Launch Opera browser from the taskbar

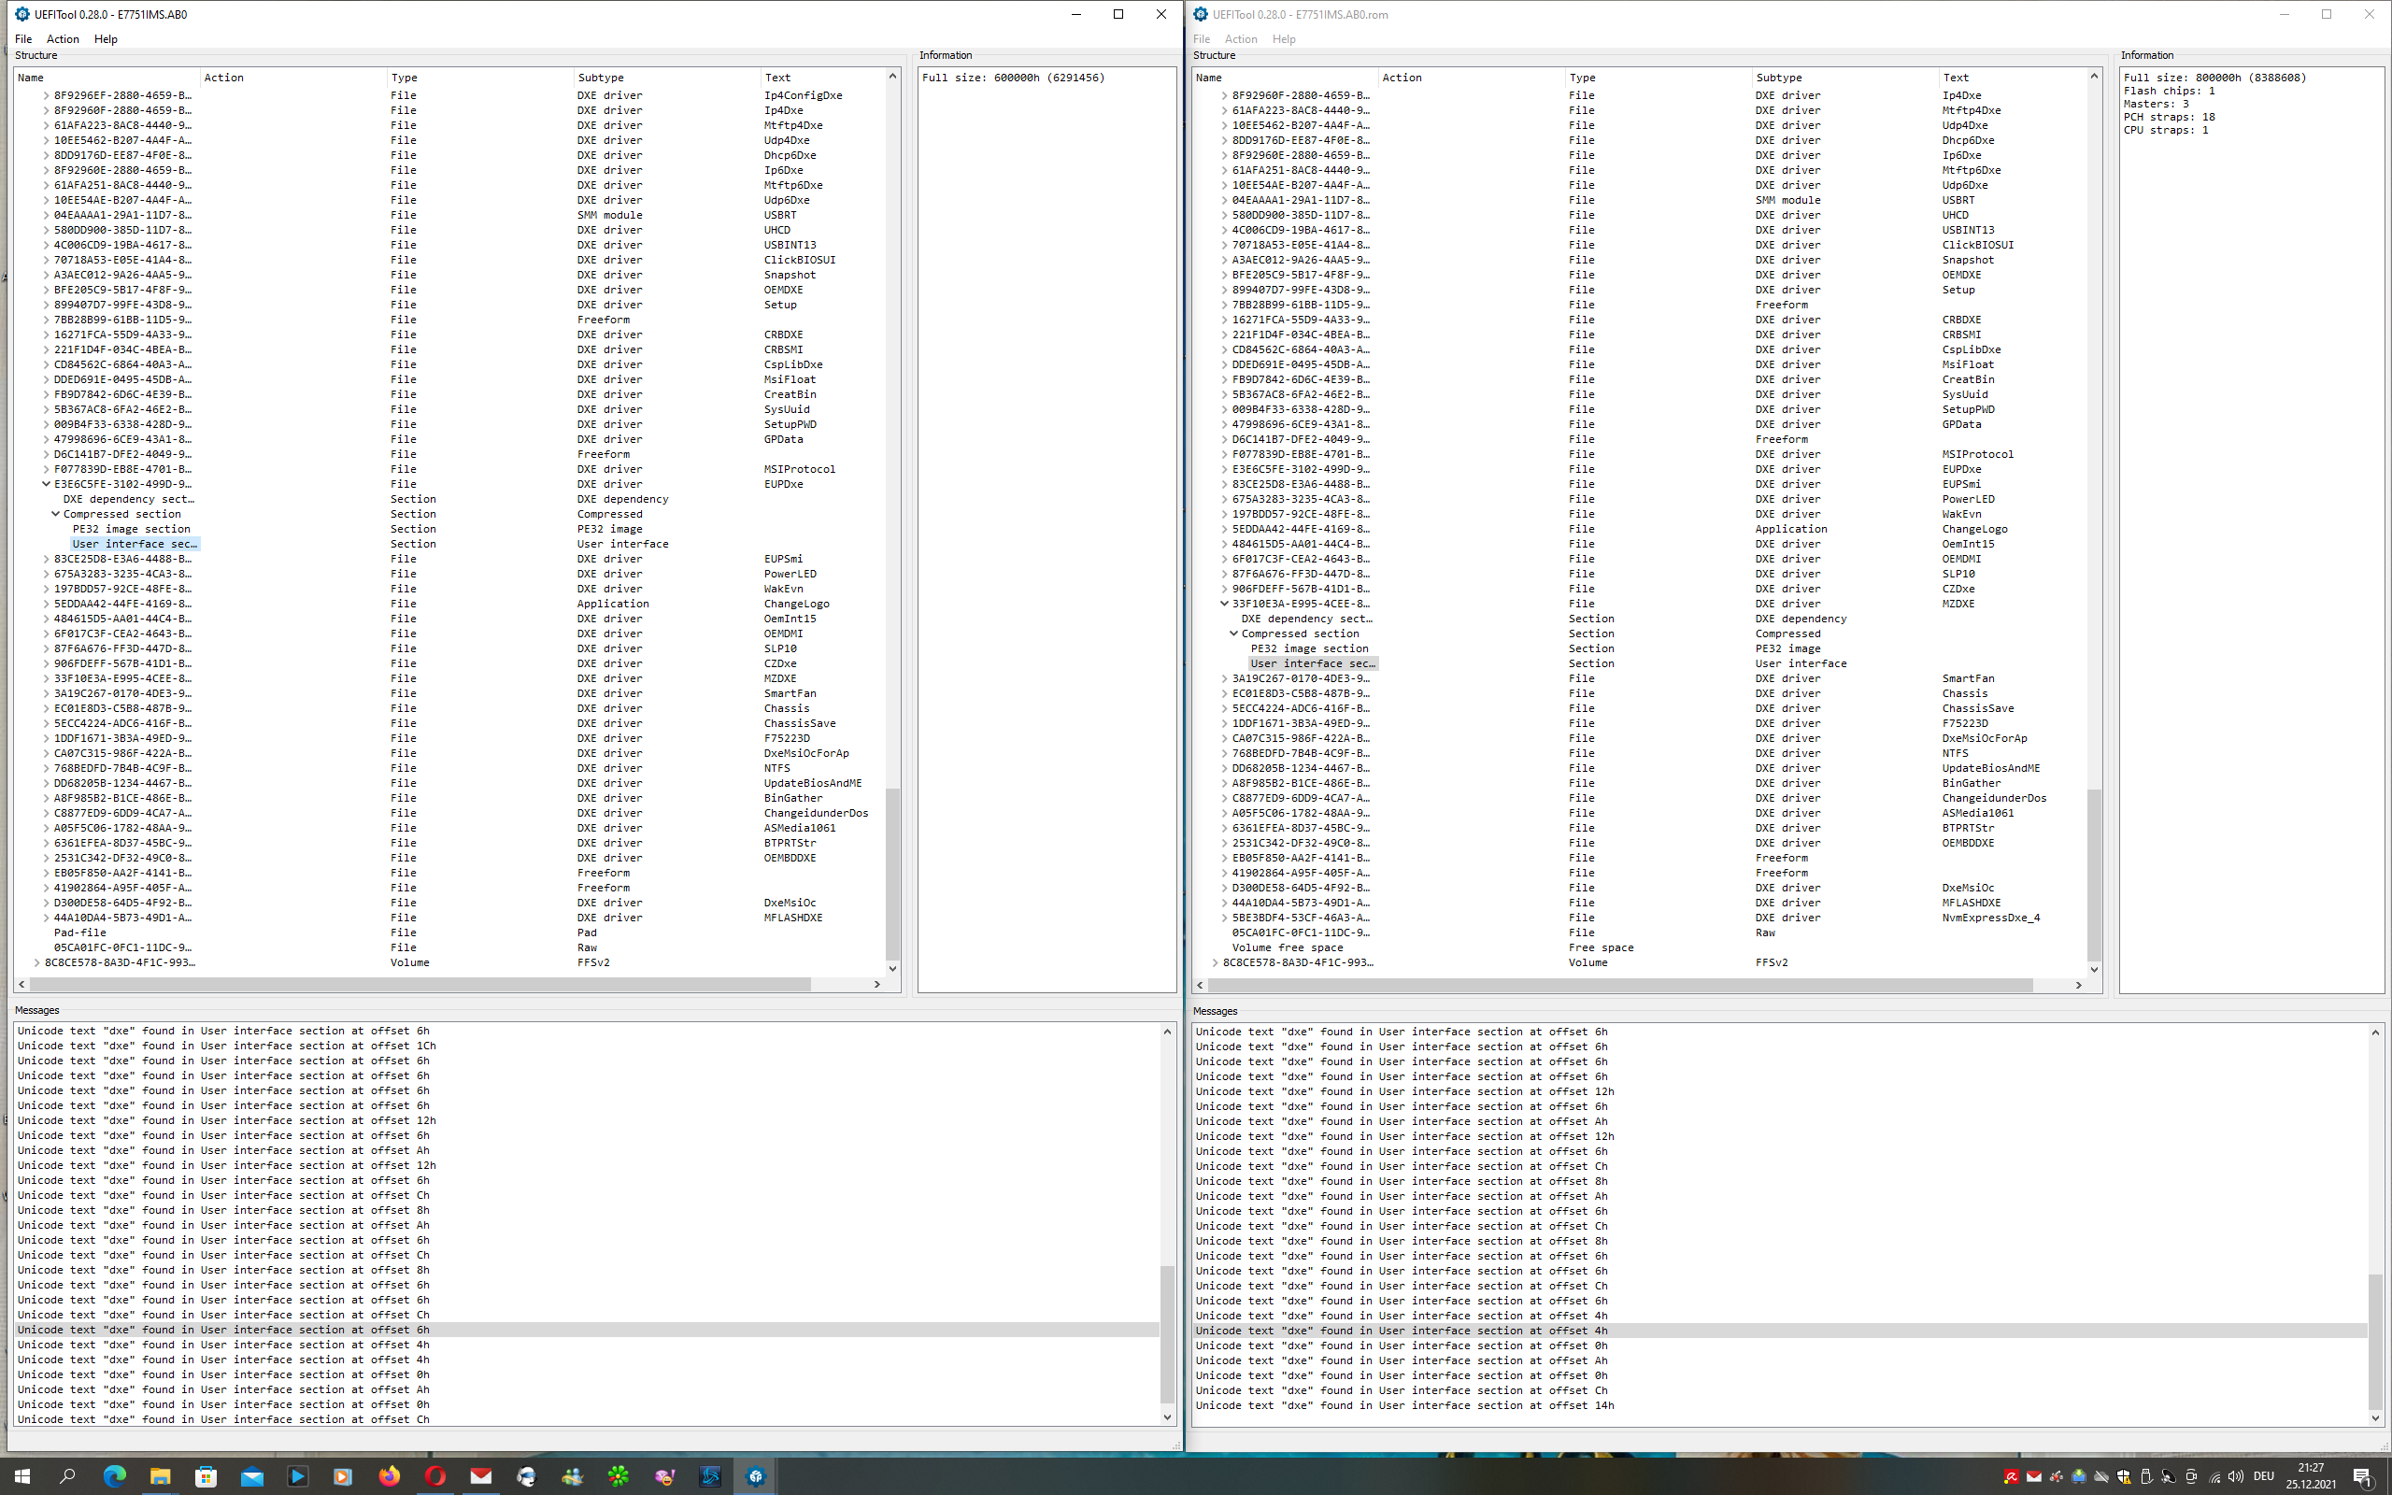(434, 1476)
